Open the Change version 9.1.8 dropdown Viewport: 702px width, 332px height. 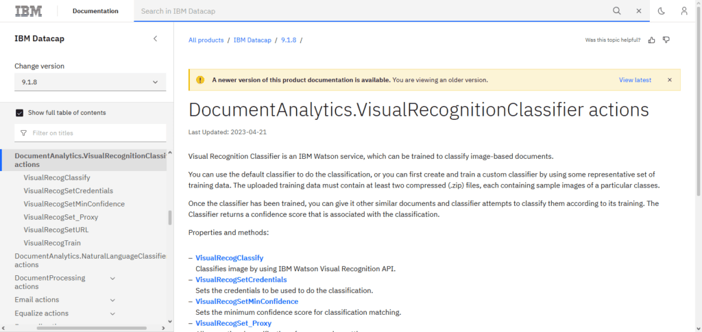pyautogui.click(x=90, y=82)
